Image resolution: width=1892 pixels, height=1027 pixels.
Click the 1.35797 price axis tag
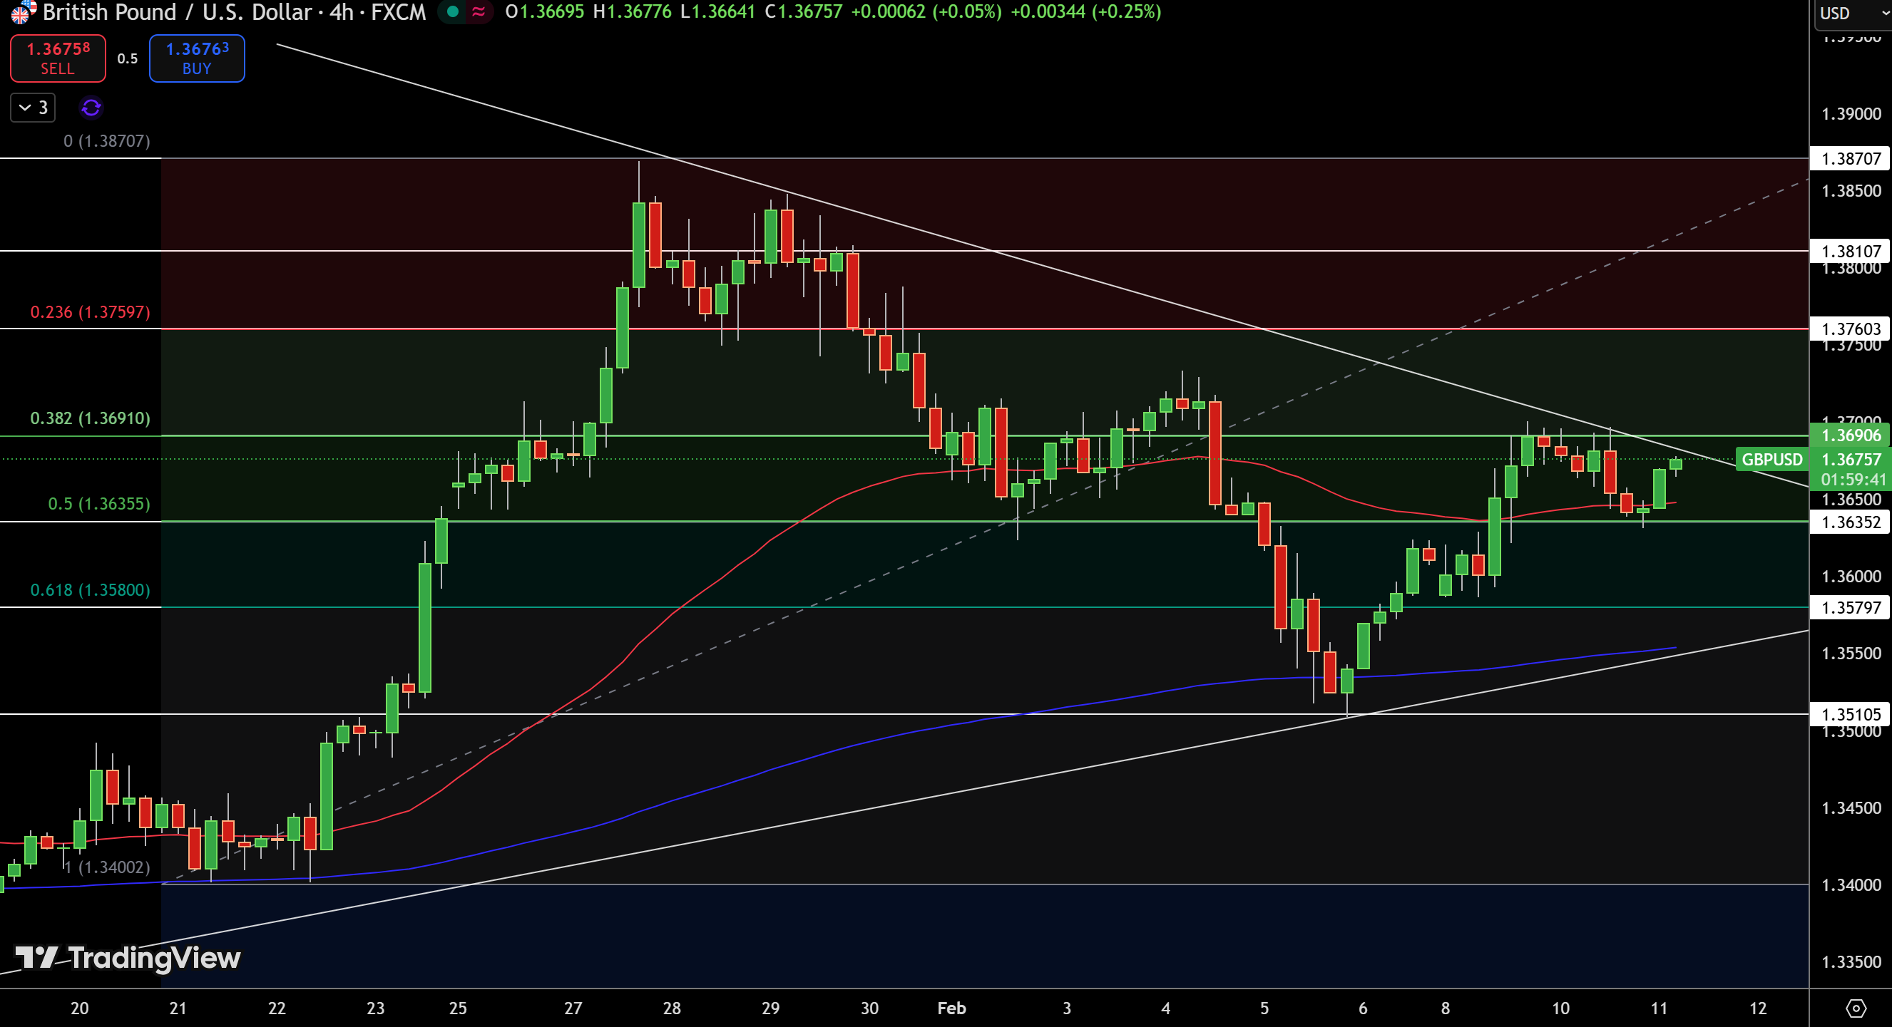coord(1850,608)
